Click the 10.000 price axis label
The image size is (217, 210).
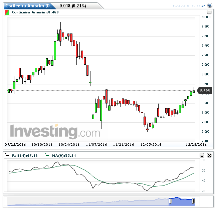point(206,17)
